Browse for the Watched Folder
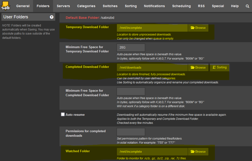 [x=198, y=152]
